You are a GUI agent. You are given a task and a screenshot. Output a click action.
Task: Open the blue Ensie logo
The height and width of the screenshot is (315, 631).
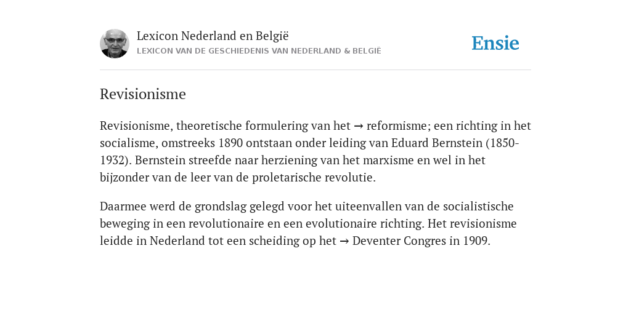[495, 43]
